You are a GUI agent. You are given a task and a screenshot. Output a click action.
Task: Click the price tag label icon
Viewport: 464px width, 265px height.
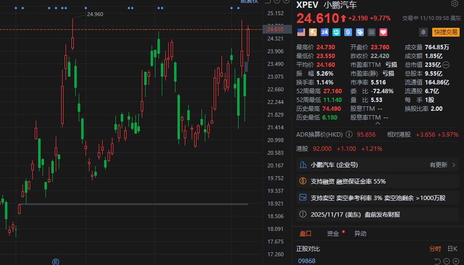[x=360, y=32]
